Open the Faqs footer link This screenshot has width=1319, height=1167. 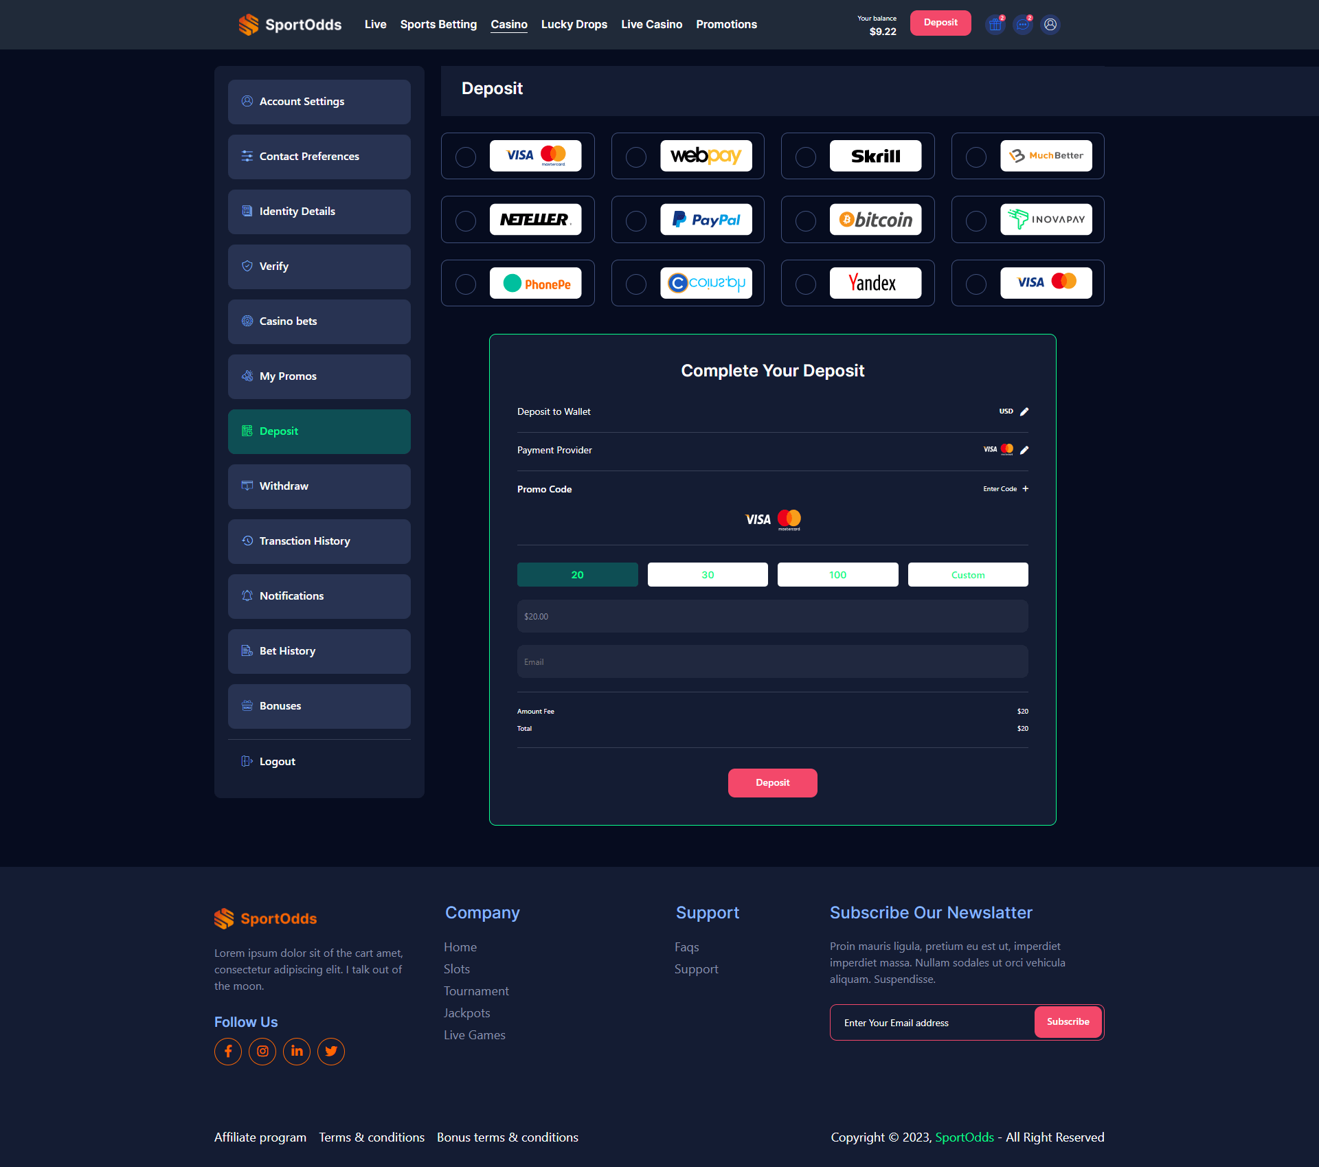click(x=687, y=947)
